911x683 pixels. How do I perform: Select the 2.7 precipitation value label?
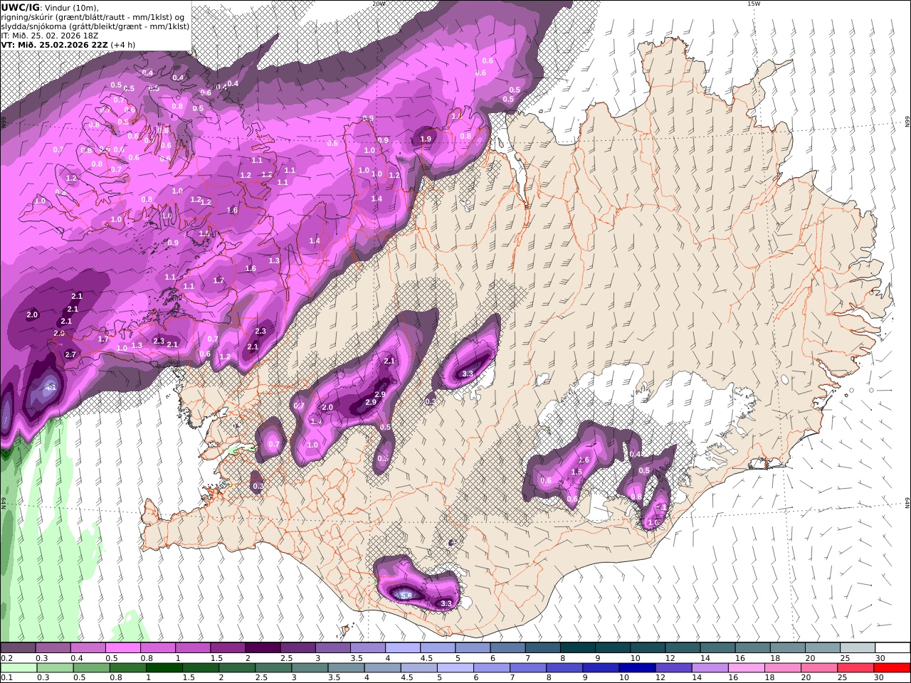(x=70, y=354)
